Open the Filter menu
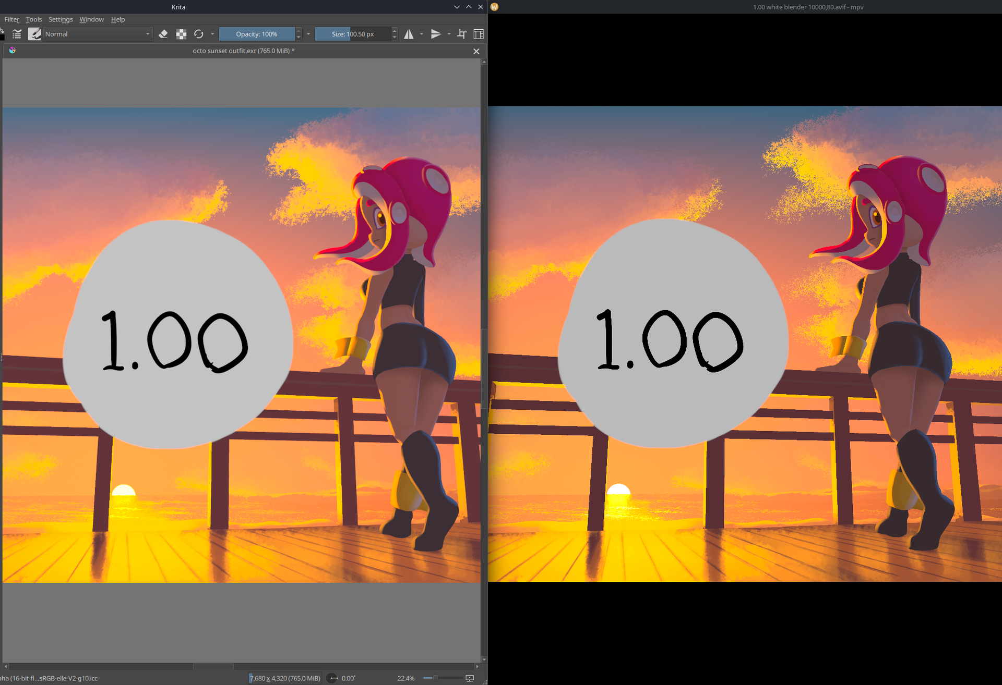Screen dimensions: 1002x685 tap(11, 19)
